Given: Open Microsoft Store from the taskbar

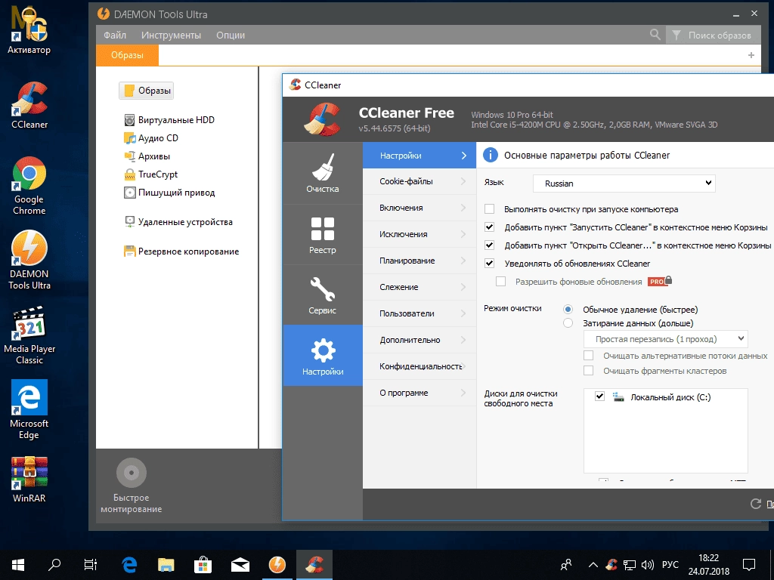Looking at the screenshot, I should (203, 565).
